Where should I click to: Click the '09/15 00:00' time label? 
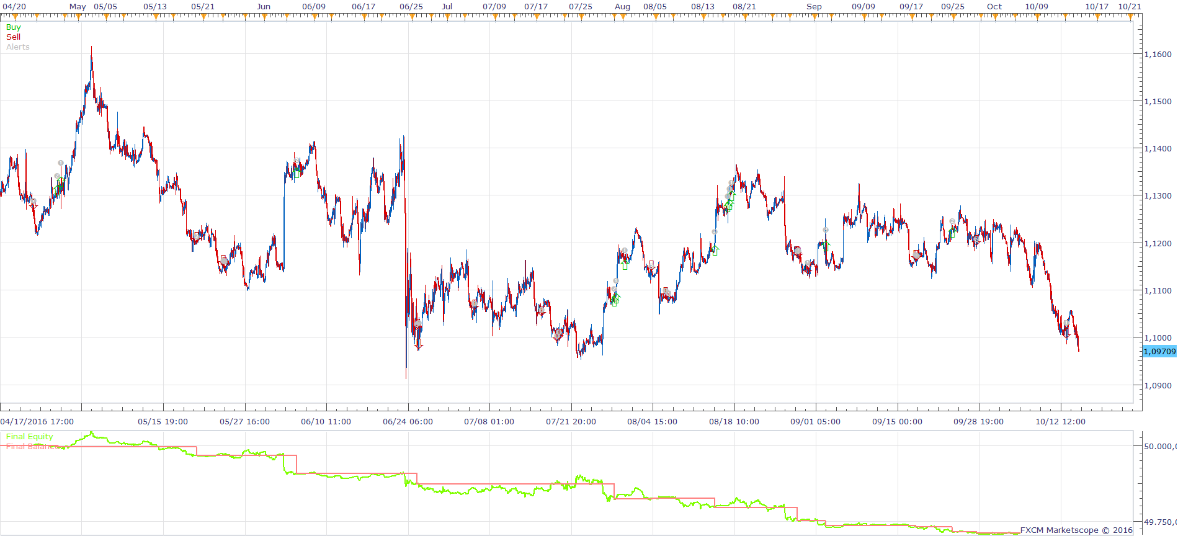(x=897, y=422)
